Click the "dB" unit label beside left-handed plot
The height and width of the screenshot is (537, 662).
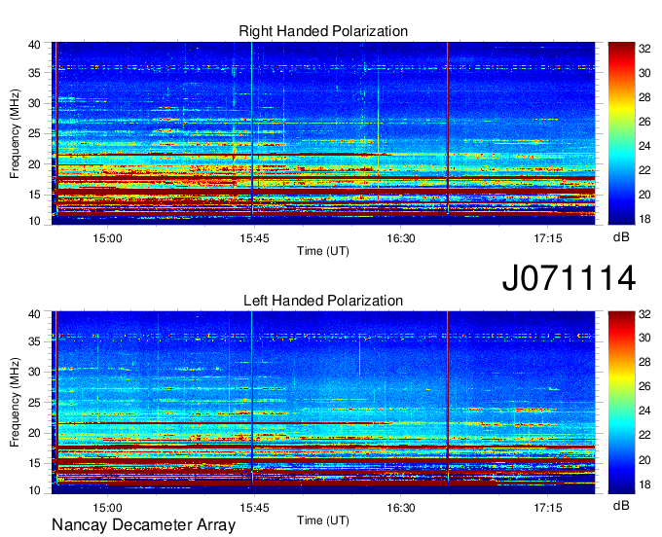coord(621,505)
